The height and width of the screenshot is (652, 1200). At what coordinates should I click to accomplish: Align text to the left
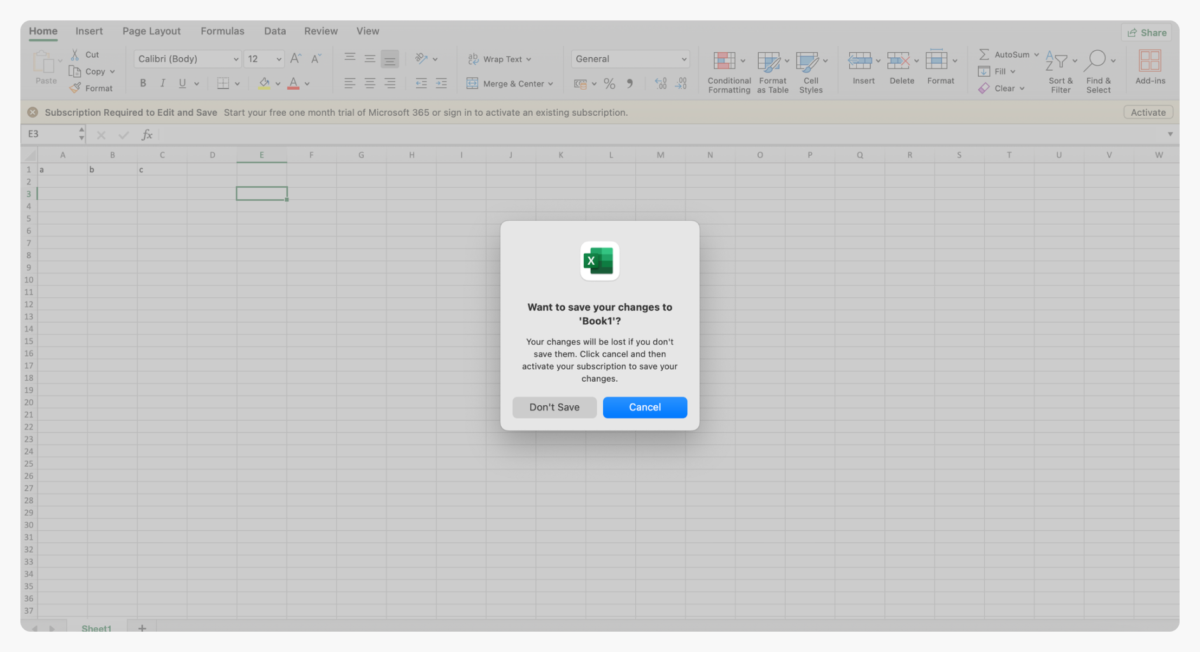(x=349, y=83)
